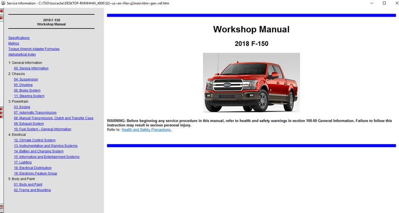Open section 12: Climate Control System
This screenshot has width=399, height=213.
(x=34, y=140)
